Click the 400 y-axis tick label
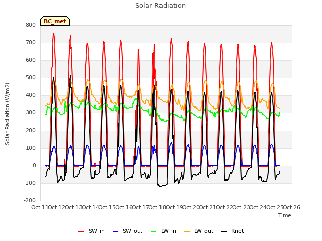The height and width of the screenshot is (241, 322). (x=31, y=95)
